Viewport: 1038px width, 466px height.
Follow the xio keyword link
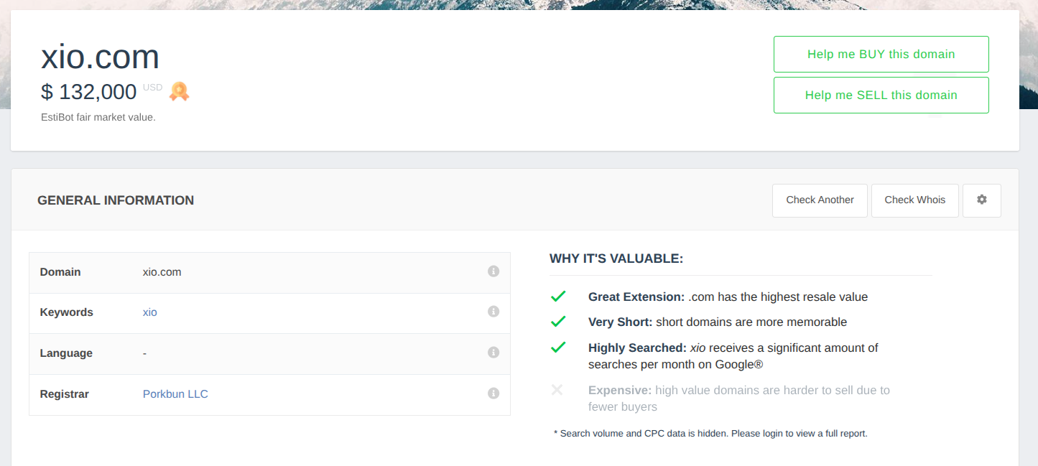point(149,312)
